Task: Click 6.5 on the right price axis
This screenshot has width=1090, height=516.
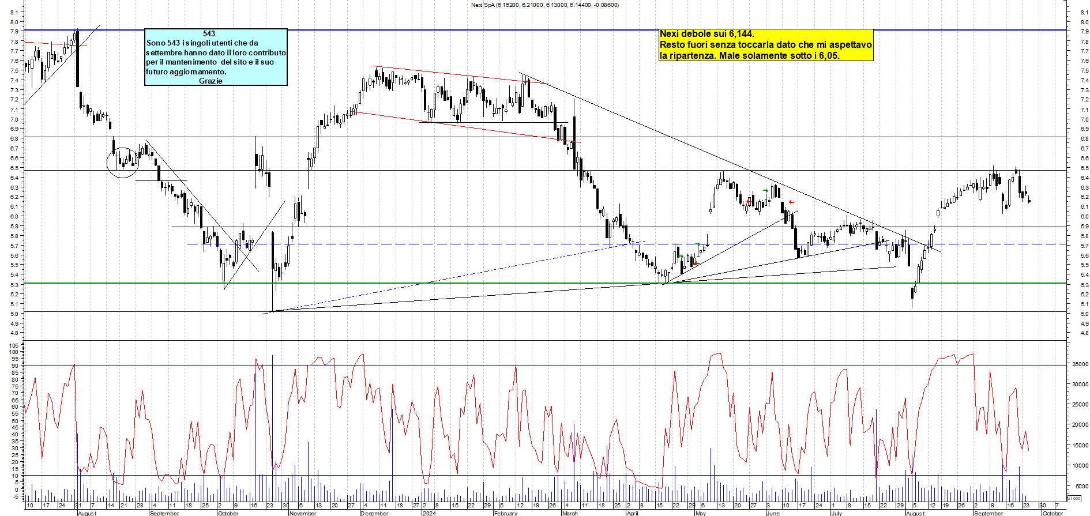Action: coord(1085,168)
